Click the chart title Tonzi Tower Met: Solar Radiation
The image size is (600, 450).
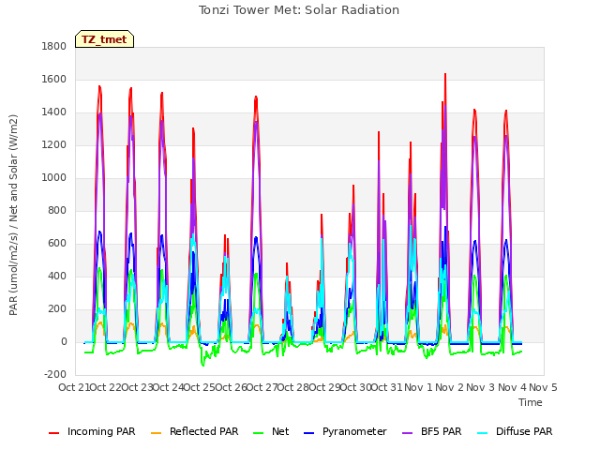(x=299, y=10)
